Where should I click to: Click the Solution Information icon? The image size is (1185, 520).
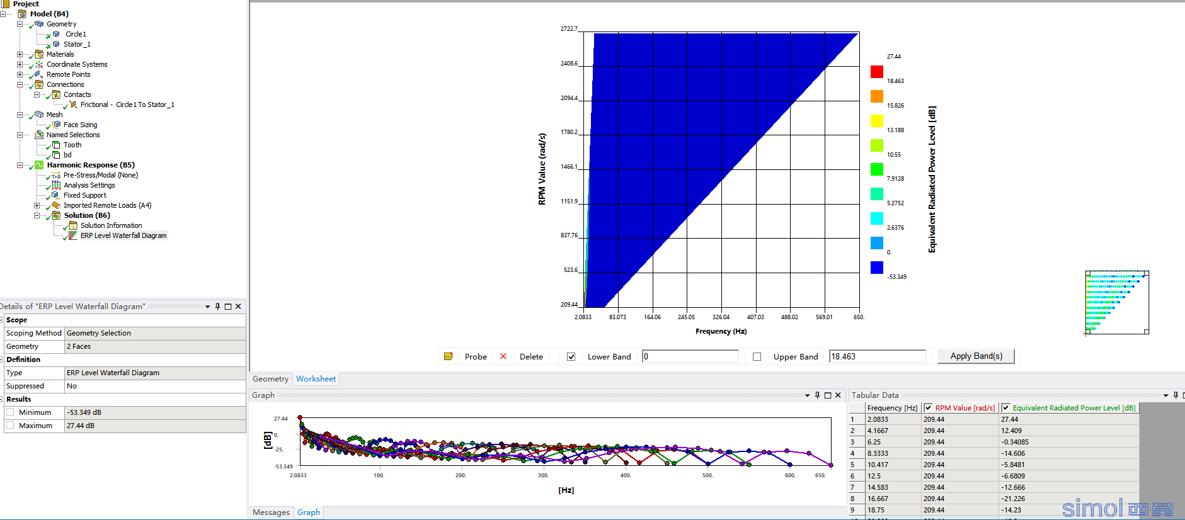[73, 225]
